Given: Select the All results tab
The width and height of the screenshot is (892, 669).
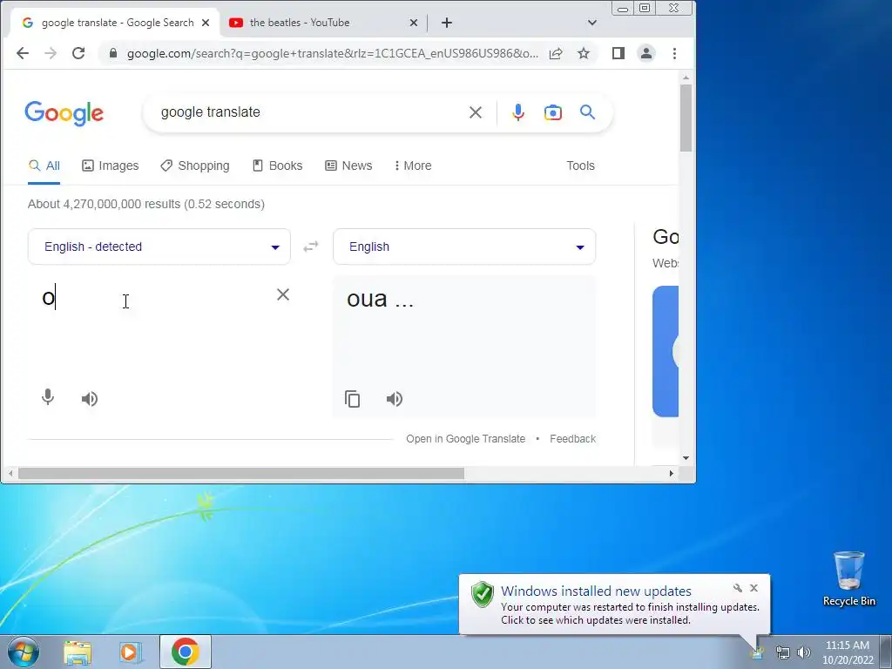Looking at the screenshot, I should 44,166.
